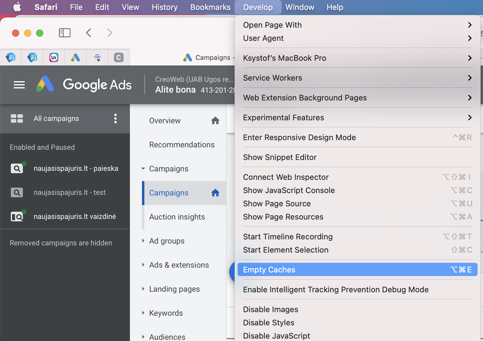Expand the Keywords section
Viewport: 483px width, 341px height.
[x=143, y=313]
